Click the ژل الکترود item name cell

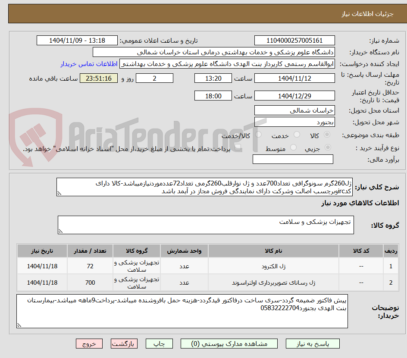(273, 266)
